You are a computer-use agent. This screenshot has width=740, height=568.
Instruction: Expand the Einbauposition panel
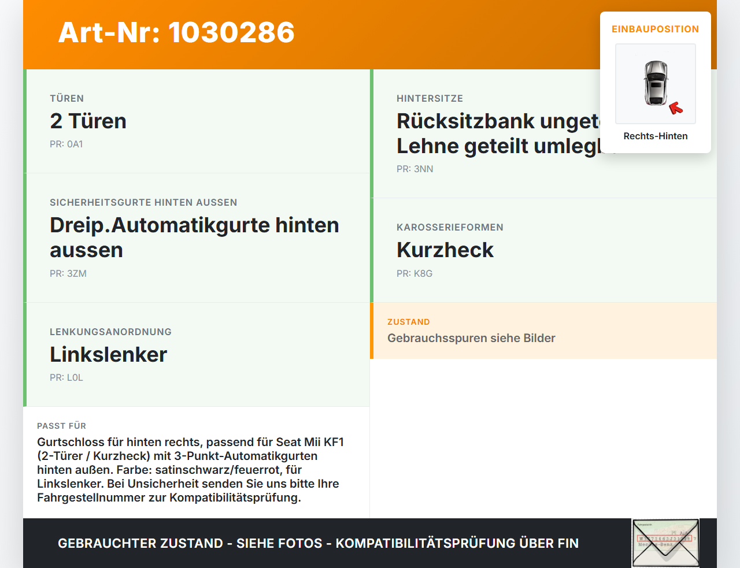(655, 28)
